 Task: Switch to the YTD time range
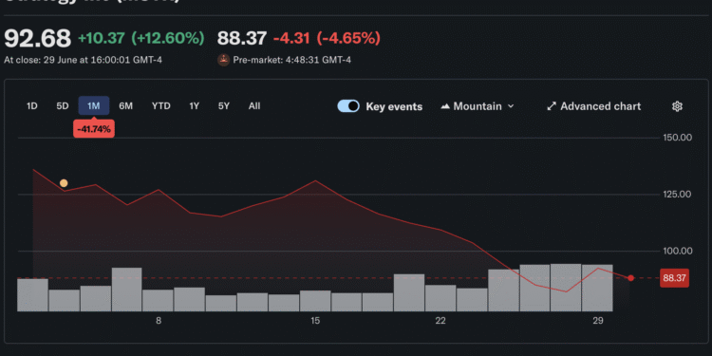click(x=161, y=105)
